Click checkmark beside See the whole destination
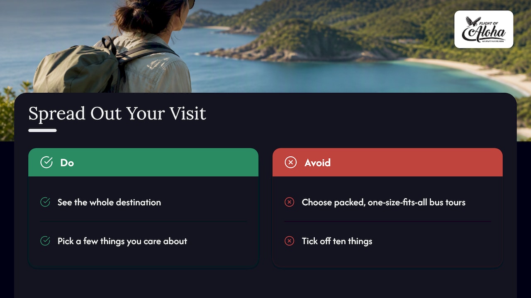 (45, 202)
